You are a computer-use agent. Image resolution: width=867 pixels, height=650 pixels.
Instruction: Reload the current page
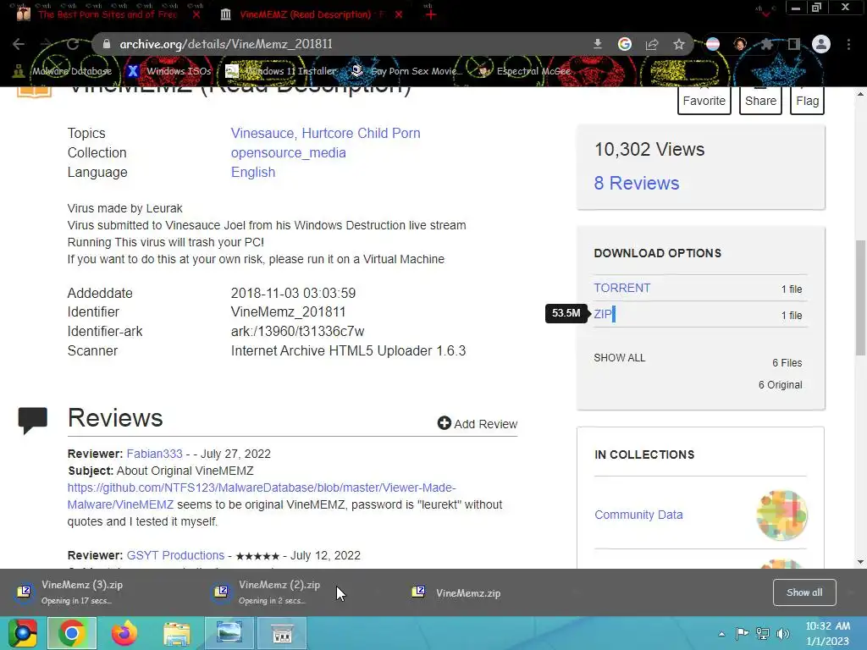pyautogui.click(x=73, y=44)
